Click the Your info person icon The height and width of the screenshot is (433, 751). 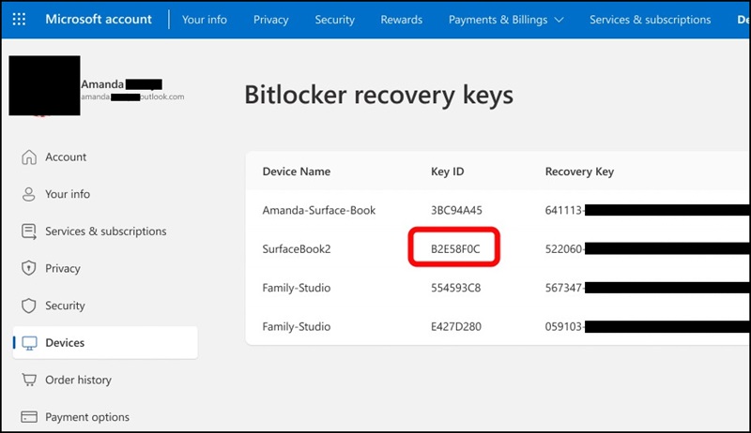pos(29,194)
